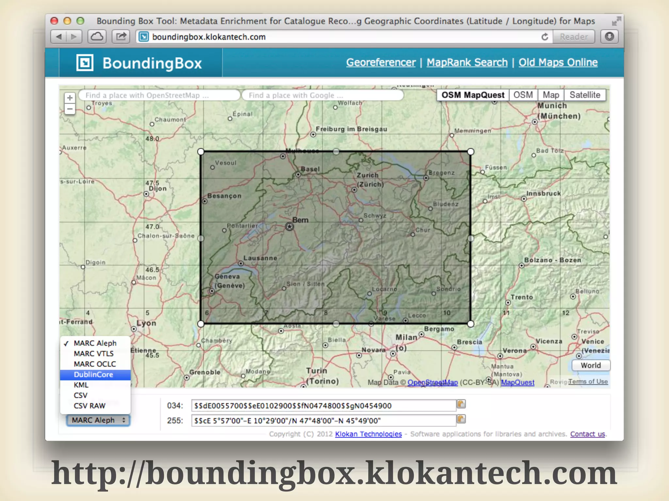The image size is (669, 501).
Task: Click the Bern capital star marker
Action: (289, 226)
